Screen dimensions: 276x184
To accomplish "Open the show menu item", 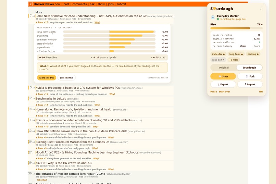I will pyautogui.click(x=101, y=4).
